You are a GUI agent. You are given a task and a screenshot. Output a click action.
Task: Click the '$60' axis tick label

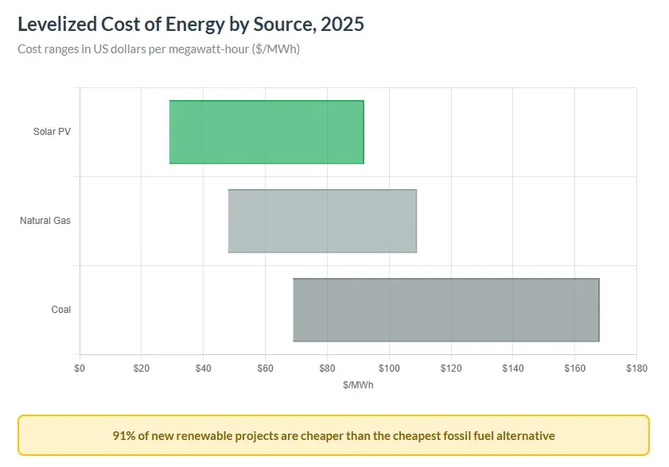[x=265, y=369]
